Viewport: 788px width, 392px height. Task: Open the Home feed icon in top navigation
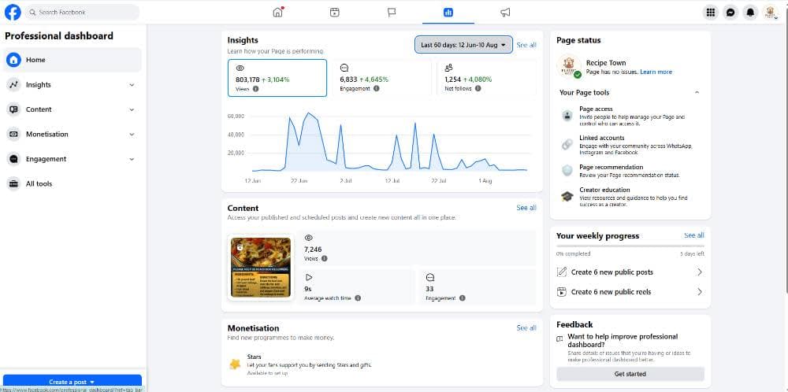pyautogui.click(x=278, y=13)
